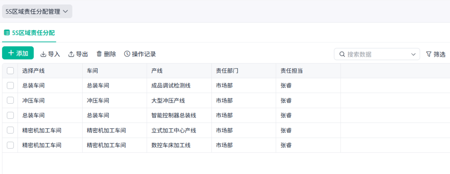
Task: Expand the search box dropdown arrow
Action: [413, 54]
